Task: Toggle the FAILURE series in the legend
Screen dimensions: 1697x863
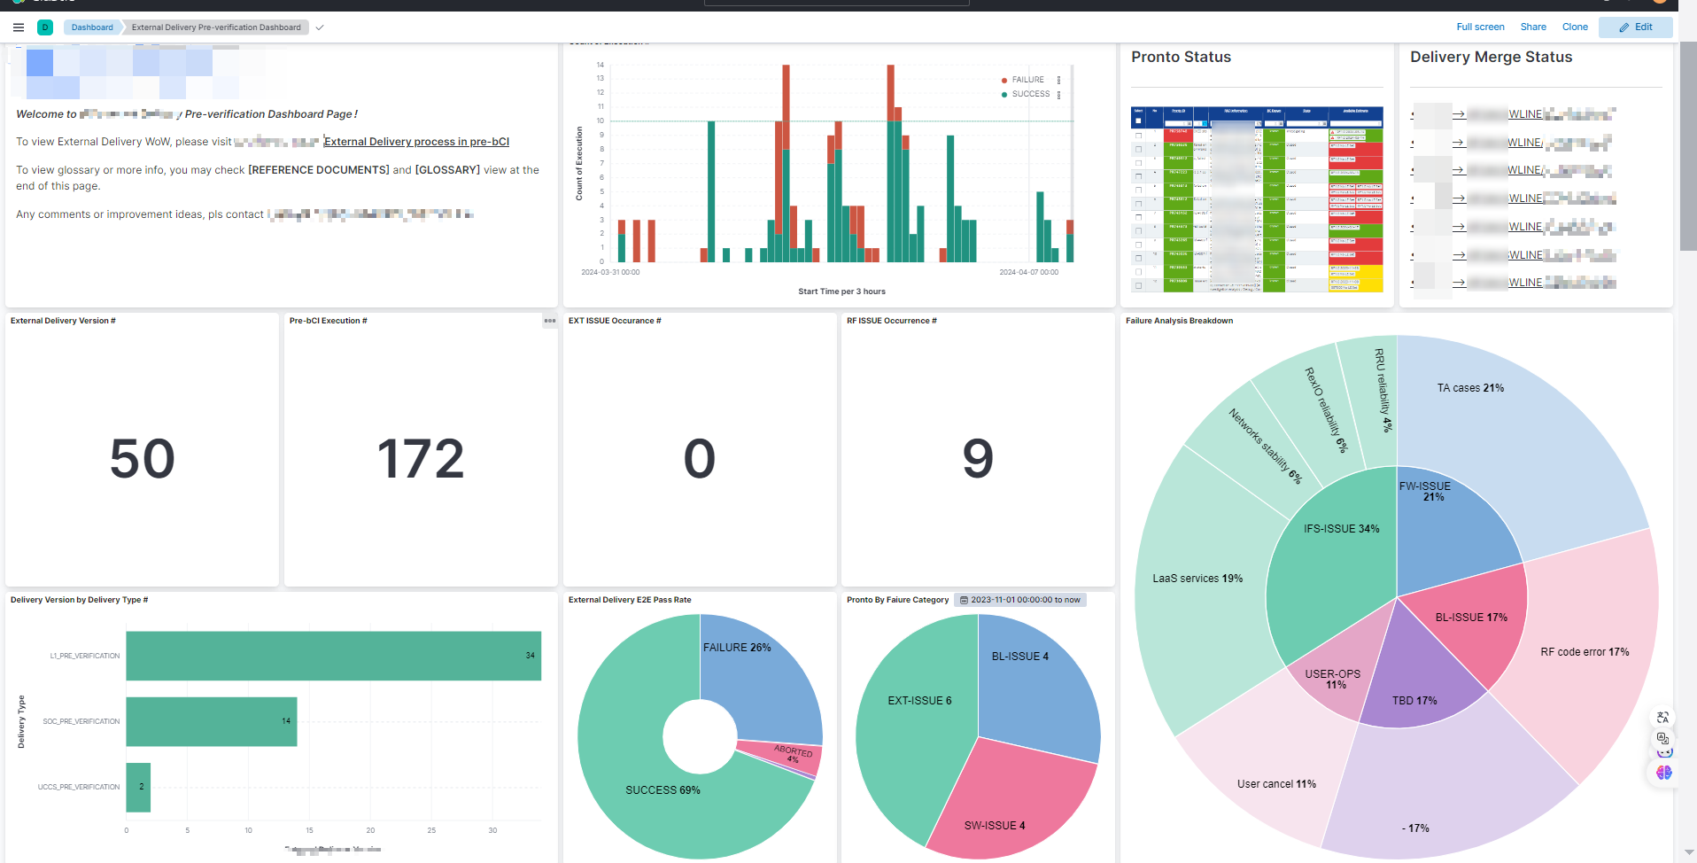Action: tap(1027, 80)
